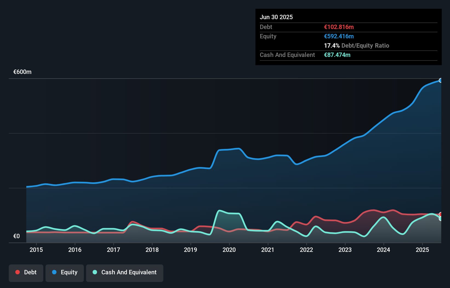The width and height of the screenshot is (450, 288).
Task: Click the €600m y-axis label
Action: (22, 72)
